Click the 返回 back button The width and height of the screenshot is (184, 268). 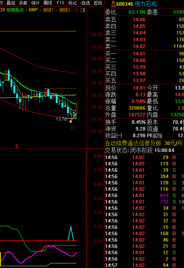coord(98,3)
